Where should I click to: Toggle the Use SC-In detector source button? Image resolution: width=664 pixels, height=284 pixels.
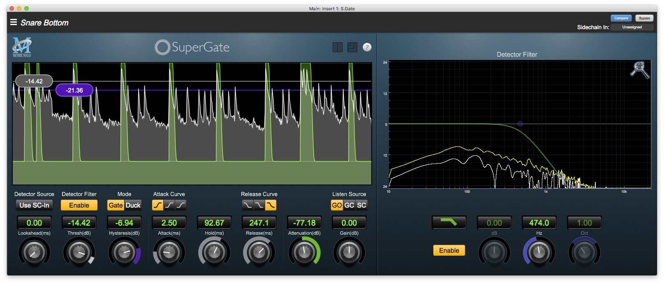click(34, 205)
